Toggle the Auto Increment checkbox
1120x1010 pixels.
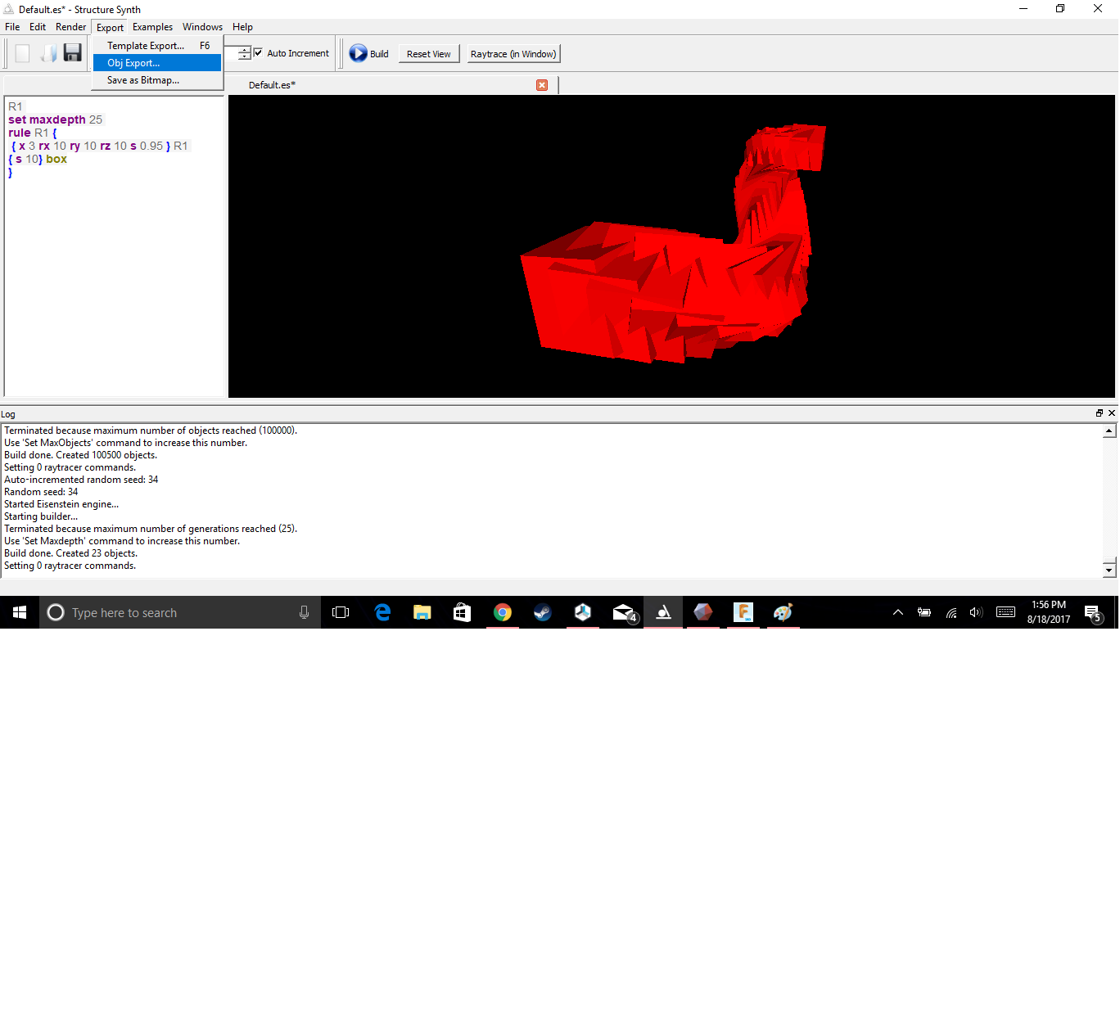259,52
